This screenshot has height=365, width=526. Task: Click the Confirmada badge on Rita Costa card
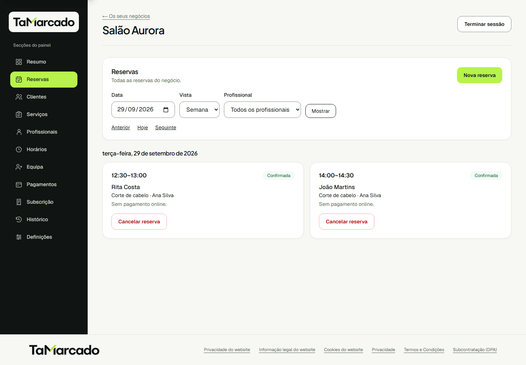[x=279, y=176]
